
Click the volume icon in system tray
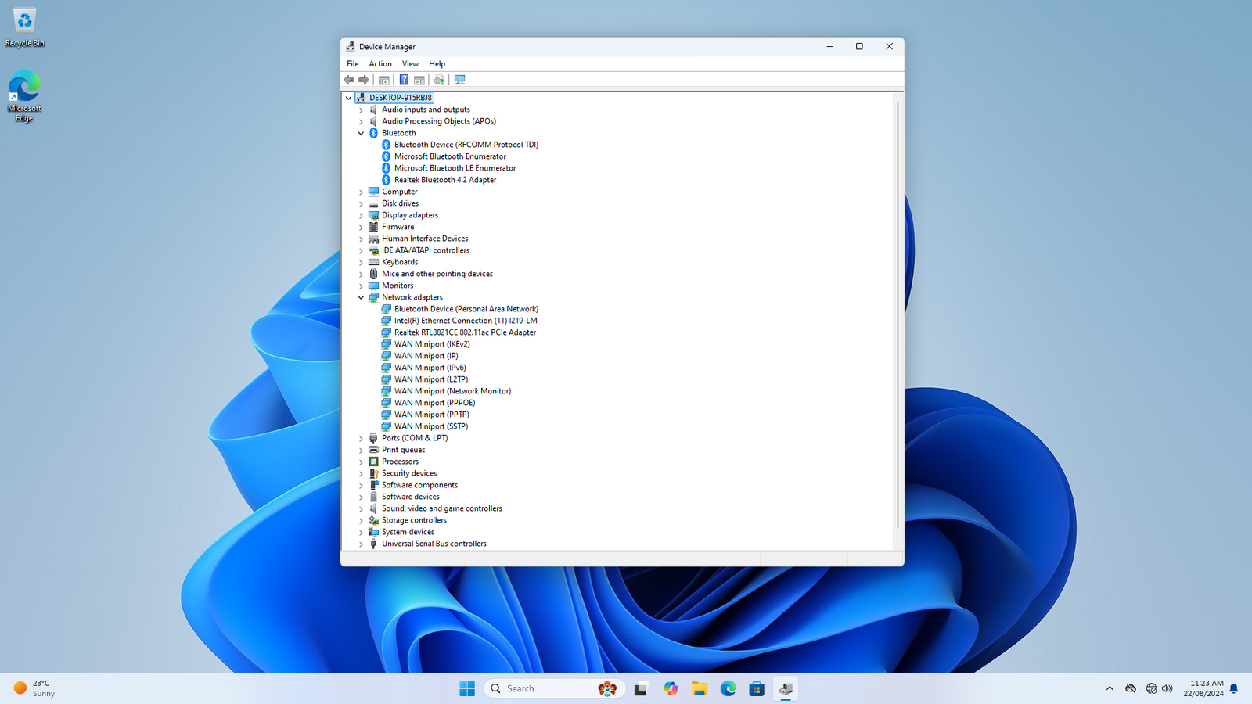click(1167, 688)
